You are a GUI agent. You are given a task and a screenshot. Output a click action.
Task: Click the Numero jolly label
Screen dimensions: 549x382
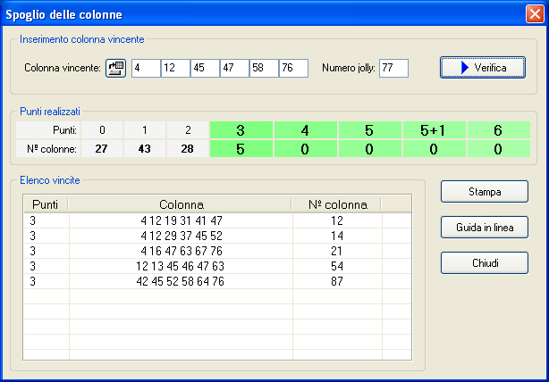click(x=349, y=68)
